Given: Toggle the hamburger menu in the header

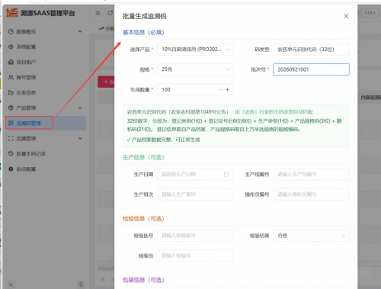Looking at the screenshot, I should click(98, 13).
